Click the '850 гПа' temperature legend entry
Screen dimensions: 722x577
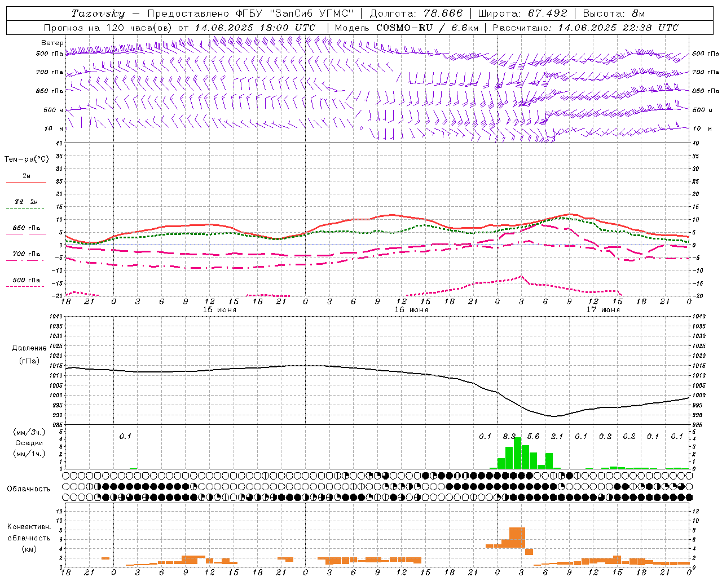(27, 228)
